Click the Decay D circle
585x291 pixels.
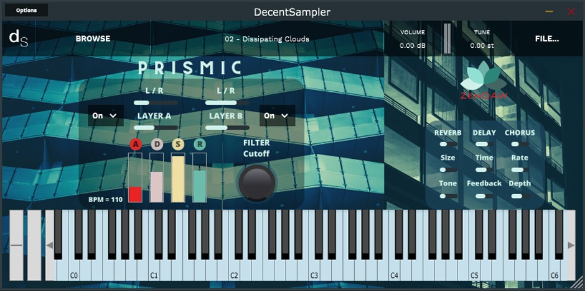tap(157, 144)
